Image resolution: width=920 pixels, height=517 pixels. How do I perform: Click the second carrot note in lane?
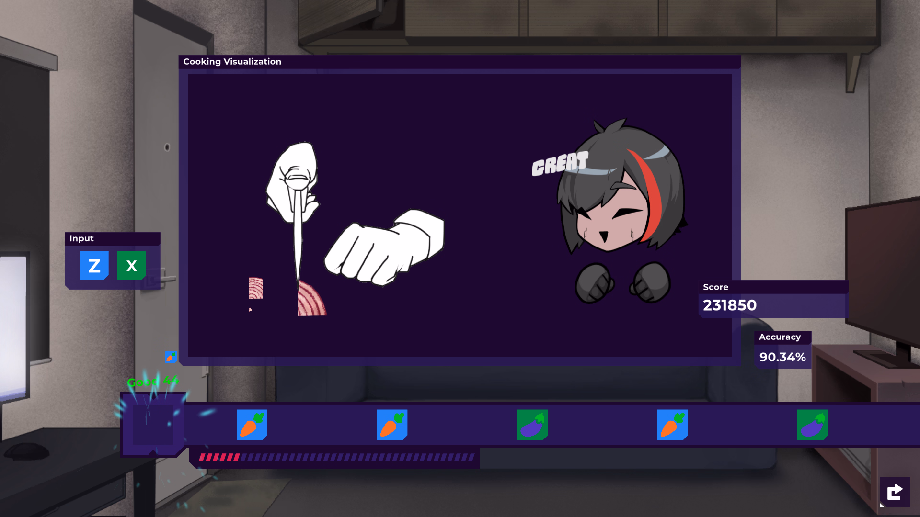click(x=392, y=425)
